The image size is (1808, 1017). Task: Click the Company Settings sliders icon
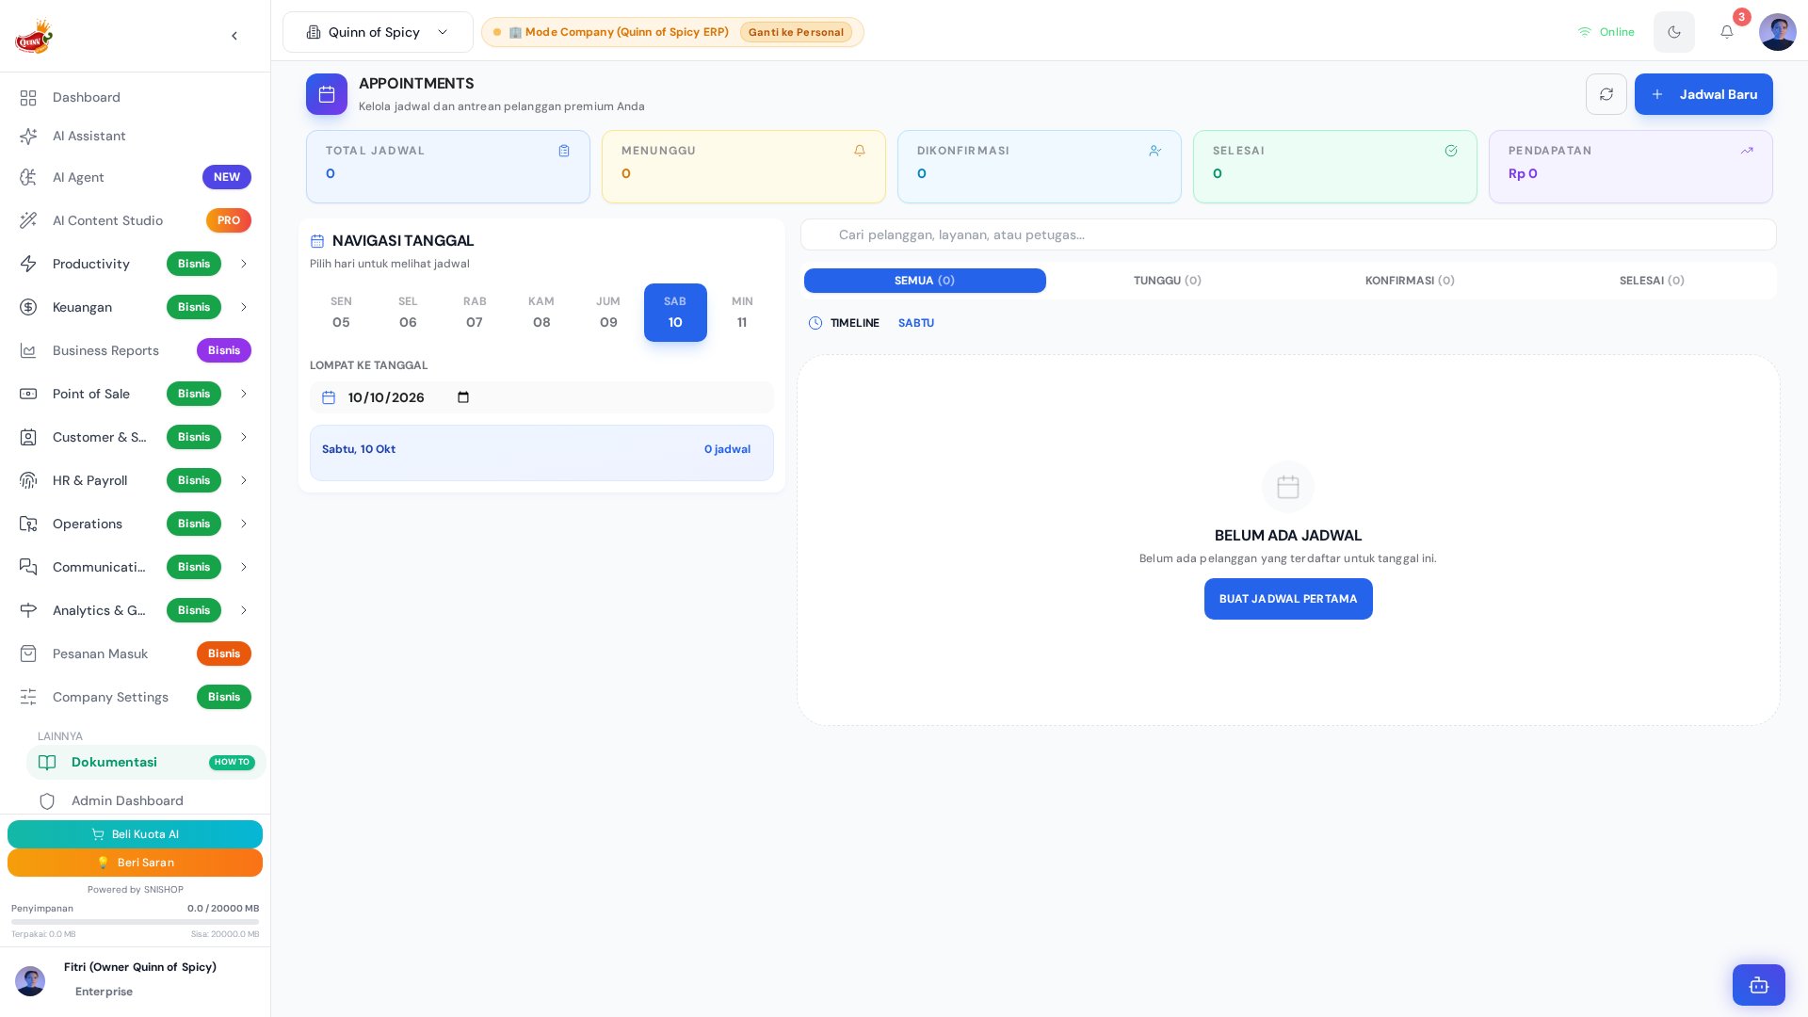[x=28, y=697]
